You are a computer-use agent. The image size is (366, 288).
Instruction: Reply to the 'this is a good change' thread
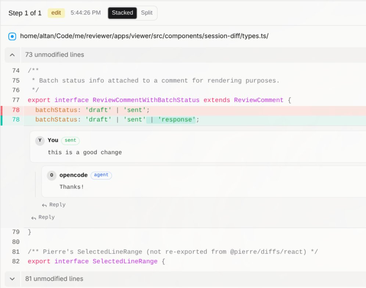pyautogui.click(x=43, y=217)
